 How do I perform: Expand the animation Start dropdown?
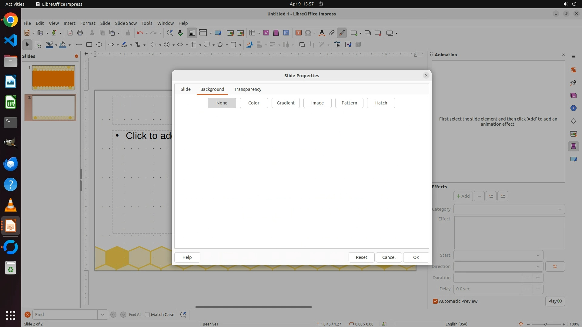[x=538, y=255]
